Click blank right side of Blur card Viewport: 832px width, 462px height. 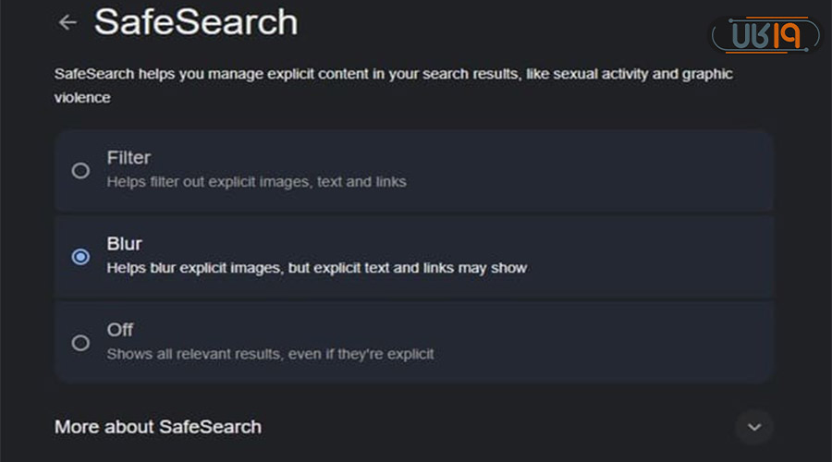point(666,257)
